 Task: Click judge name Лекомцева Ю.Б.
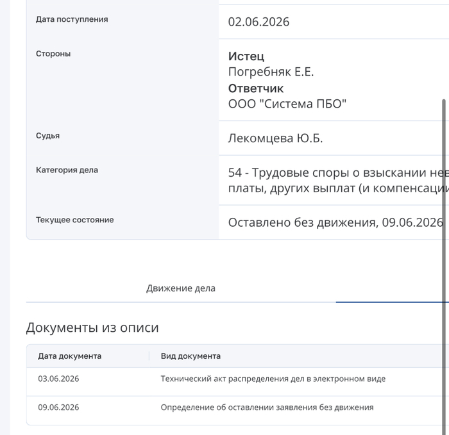275,138
